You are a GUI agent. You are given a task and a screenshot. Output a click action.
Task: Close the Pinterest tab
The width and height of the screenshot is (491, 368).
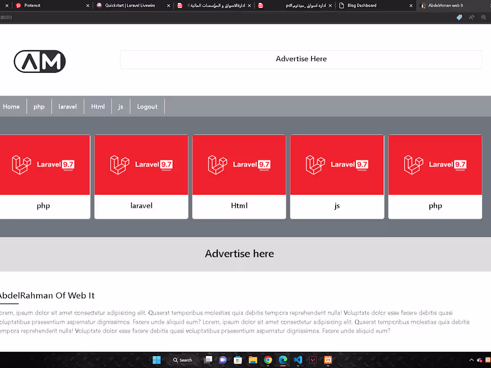pos(87,6)
